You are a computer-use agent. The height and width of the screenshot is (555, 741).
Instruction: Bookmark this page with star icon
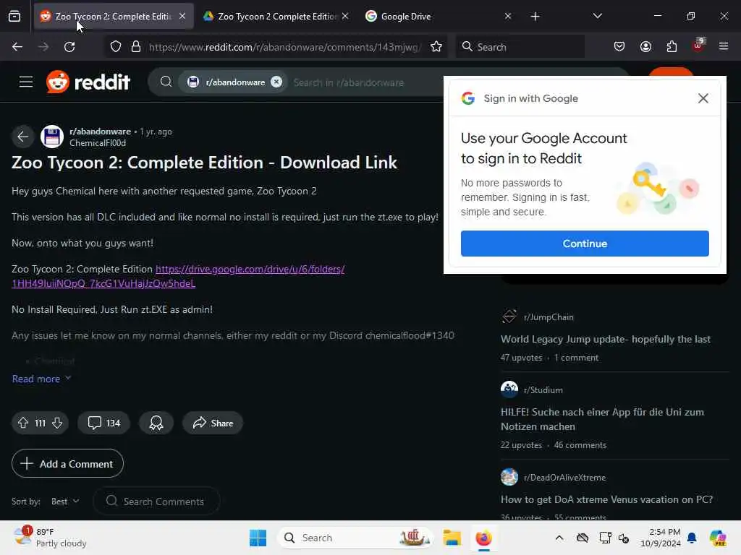(x=436, y=47)
